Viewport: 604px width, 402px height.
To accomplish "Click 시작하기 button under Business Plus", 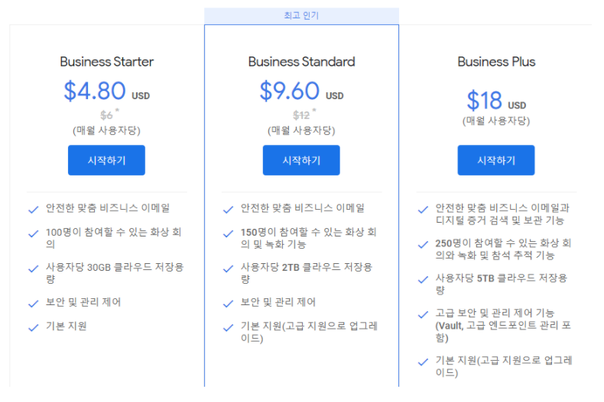I will point(496,160).
